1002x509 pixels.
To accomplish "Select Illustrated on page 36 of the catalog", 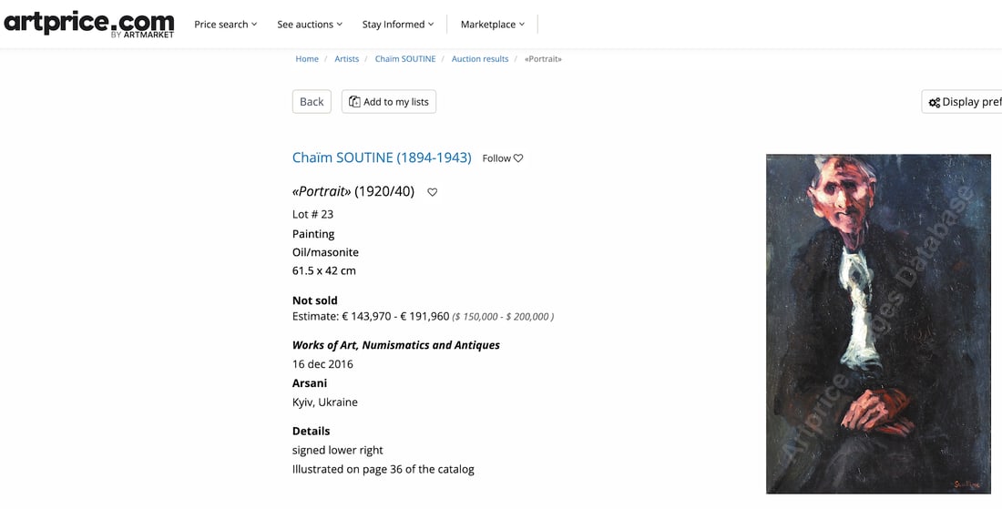I will [x=383, y=470].
